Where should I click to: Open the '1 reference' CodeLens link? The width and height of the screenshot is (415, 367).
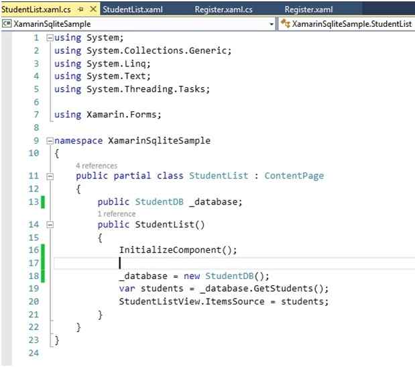point(117,213)
